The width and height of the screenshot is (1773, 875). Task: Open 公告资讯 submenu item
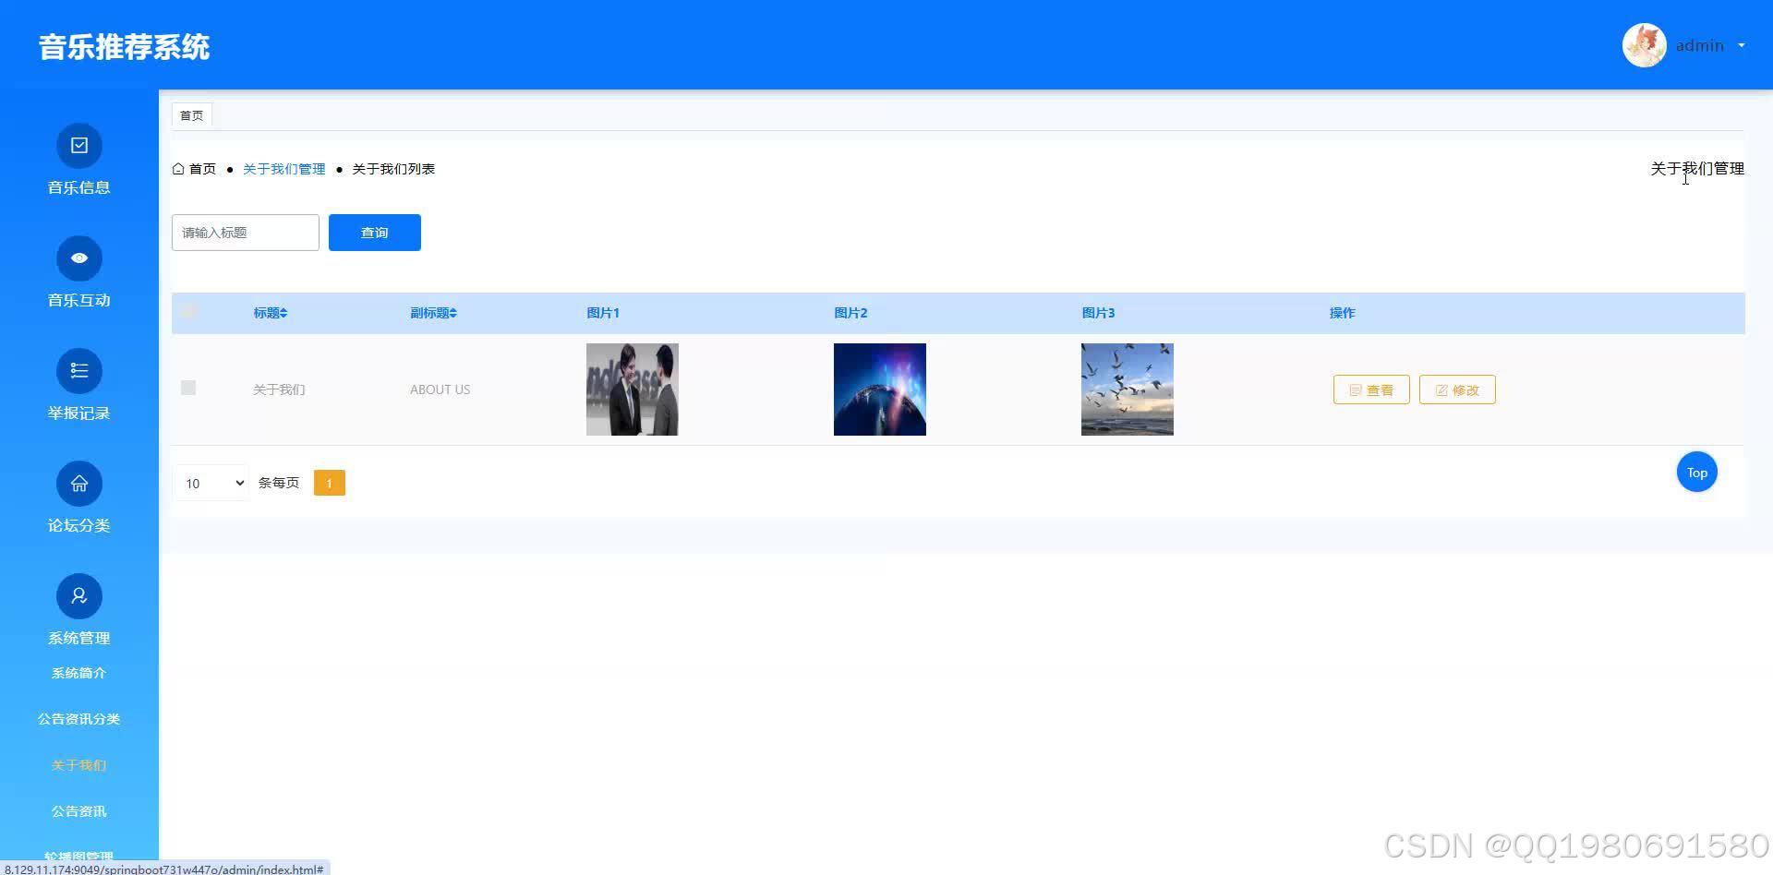(79, 811)
